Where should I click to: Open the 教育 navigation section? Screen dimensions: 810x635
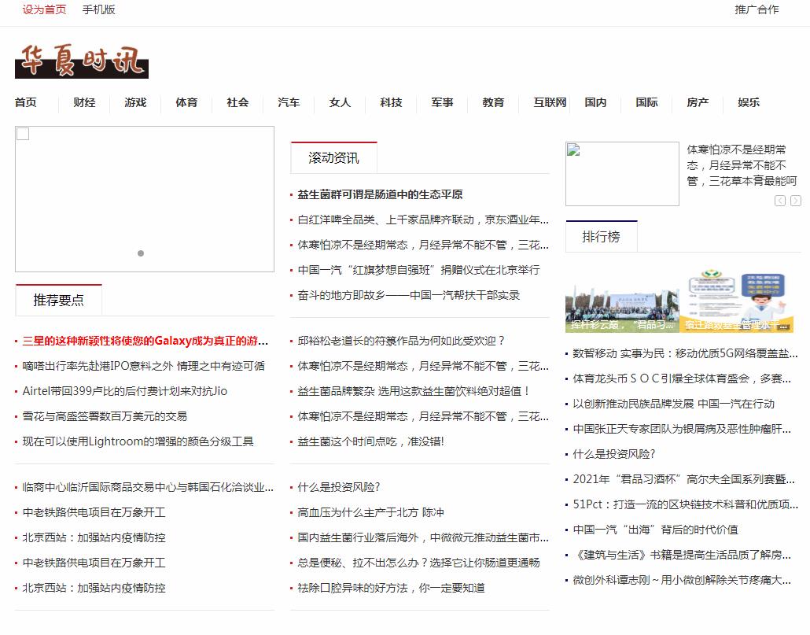tap(493, 102)
